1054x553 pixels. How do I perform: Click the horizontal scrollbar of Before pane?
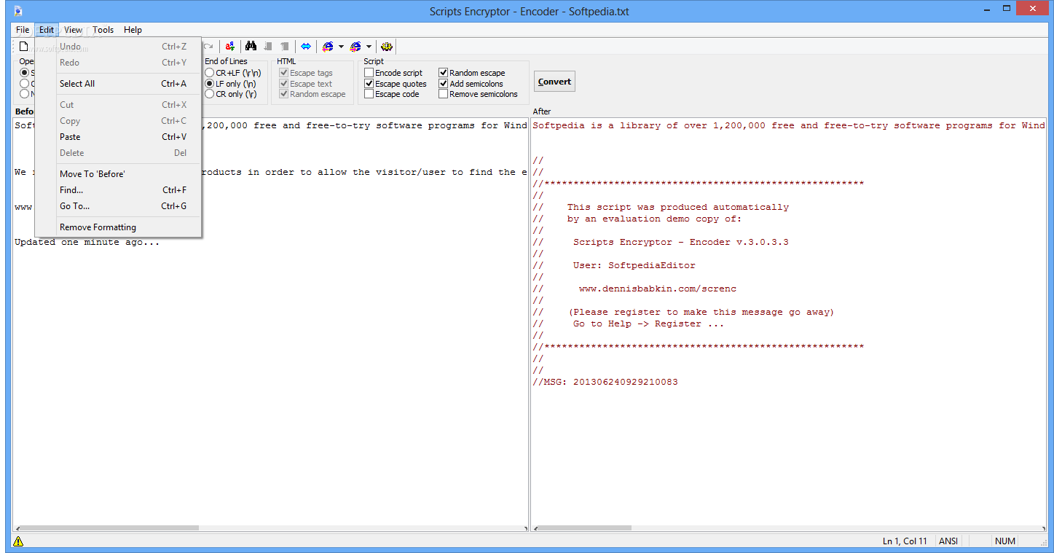(x=271, y=528)
